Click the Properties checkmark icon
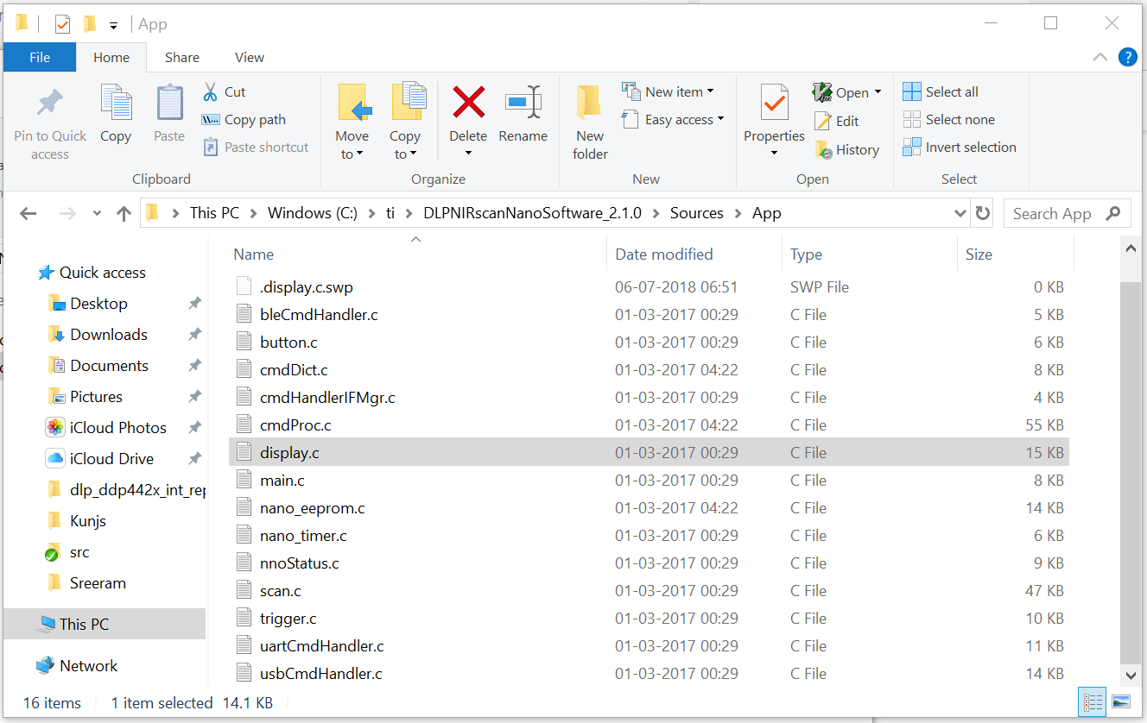Viewport: 1147px width, 723px height. click(774, 103)
